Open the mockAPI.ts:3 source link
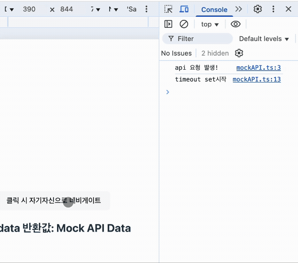The width and height of the screenshot is (298, 263). [259, 68]
